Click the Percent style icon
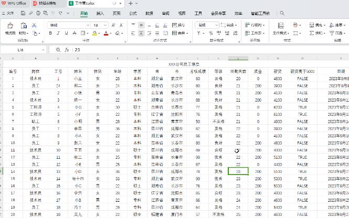The height and width of the screenshot is (218, 349). pos(211,34)
